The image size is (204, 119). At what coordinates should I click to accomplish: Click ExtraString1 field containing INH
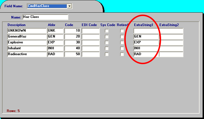click(x=146, y=48)
